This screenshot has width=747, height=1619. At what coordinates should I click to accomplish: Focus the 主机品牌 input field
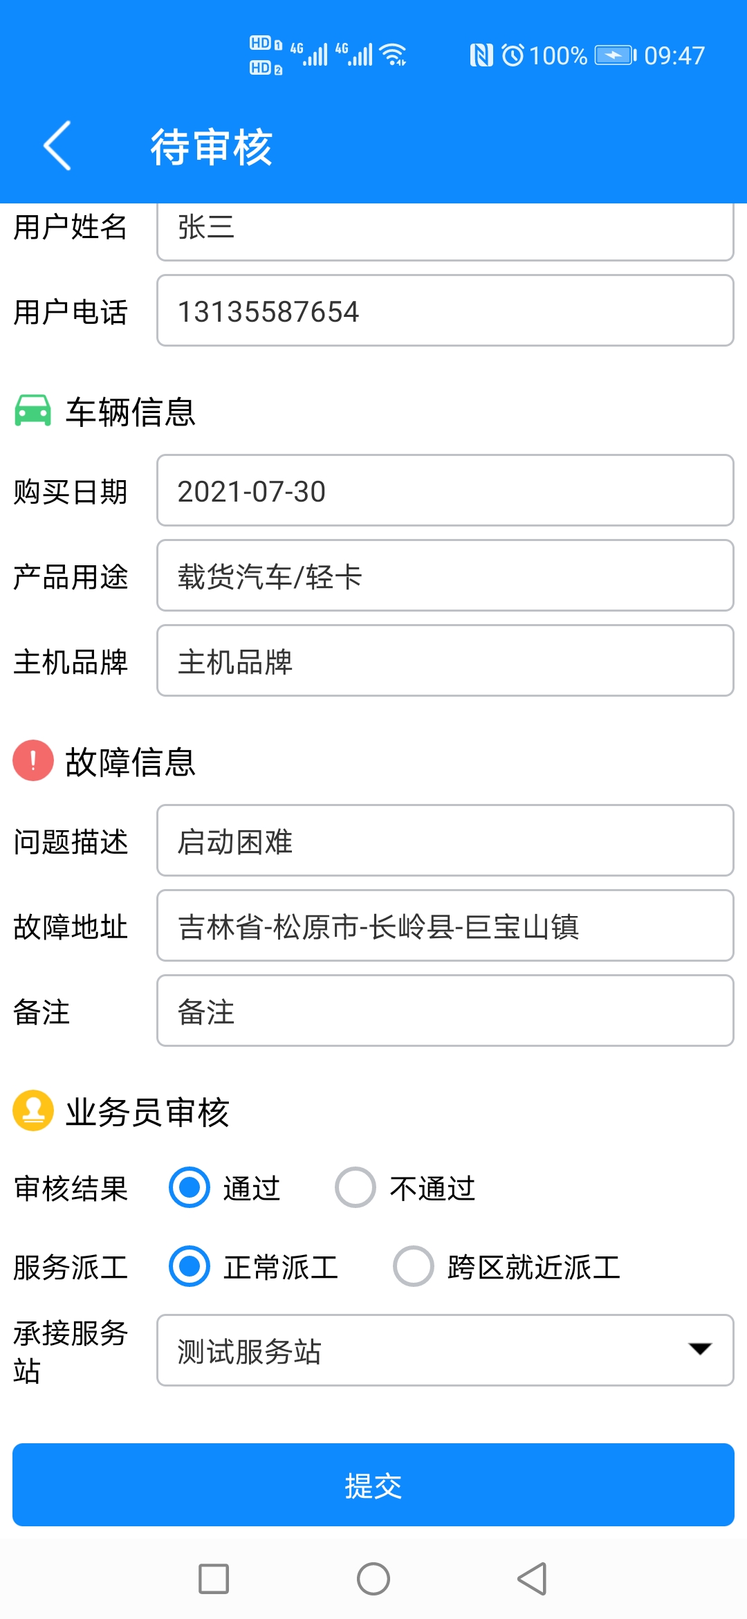[x=445, y=661]
